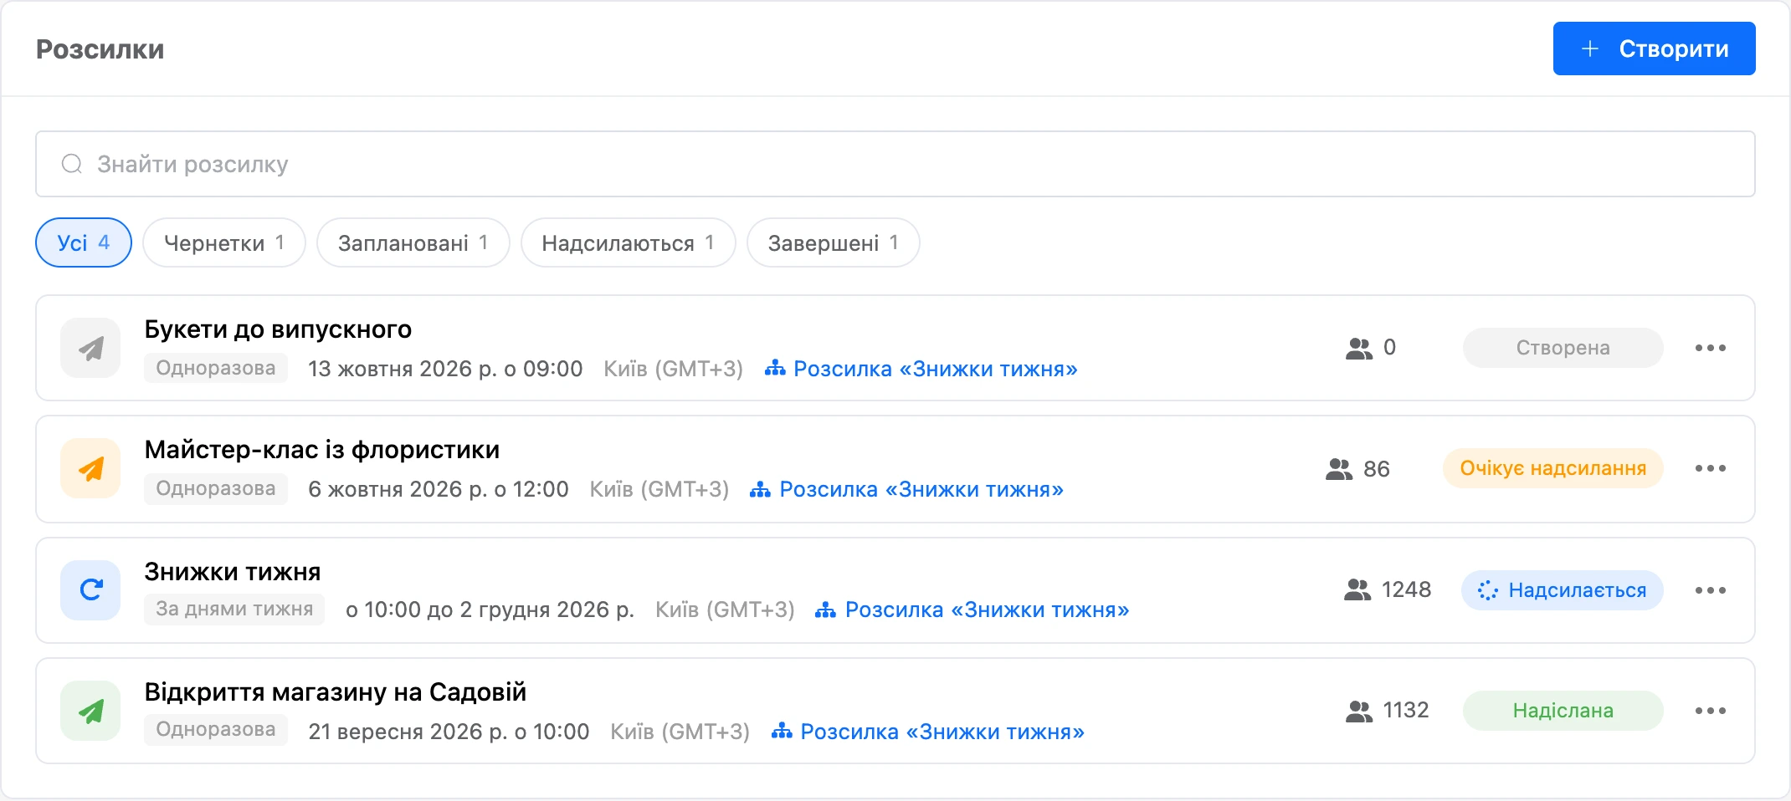This screenshot has width=1791, height=801.
Task: Switch to Завершені filter tab
Action: [x=834, y=242]
